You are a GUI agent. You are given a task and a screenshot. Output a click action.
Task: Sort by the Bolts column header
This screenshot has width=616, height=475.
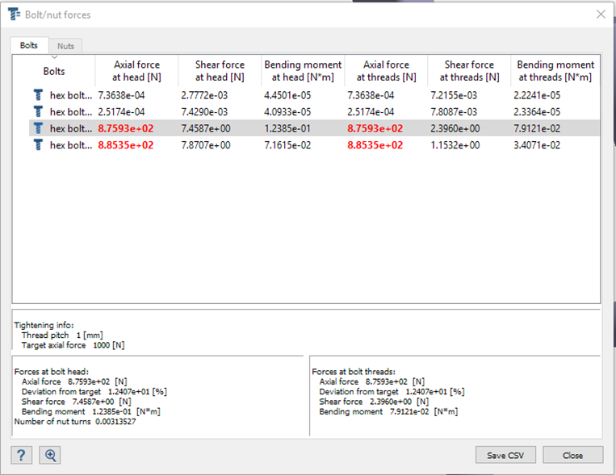click(x=54, y=71)
